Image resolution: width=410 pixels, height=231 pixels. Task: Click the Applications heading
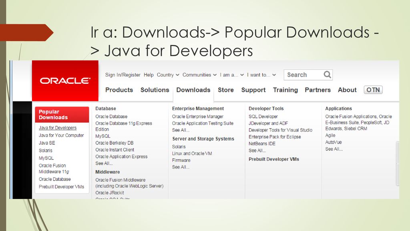point(339,108)
